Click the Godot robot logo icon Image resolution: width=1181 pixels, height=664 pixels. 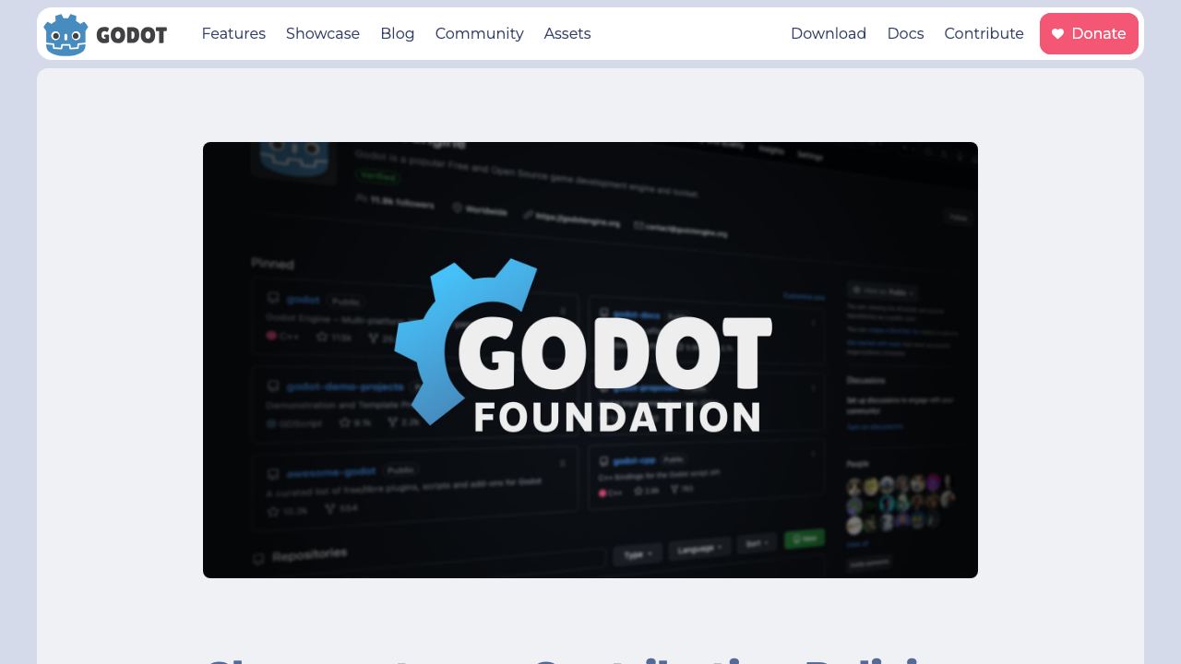click(x=66, y=35)
